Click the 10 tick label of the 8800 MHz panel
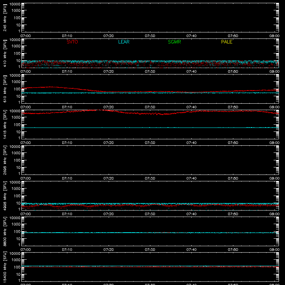This screenshot has height=285, width=285. pyautogui.click(x=18, y=239)
